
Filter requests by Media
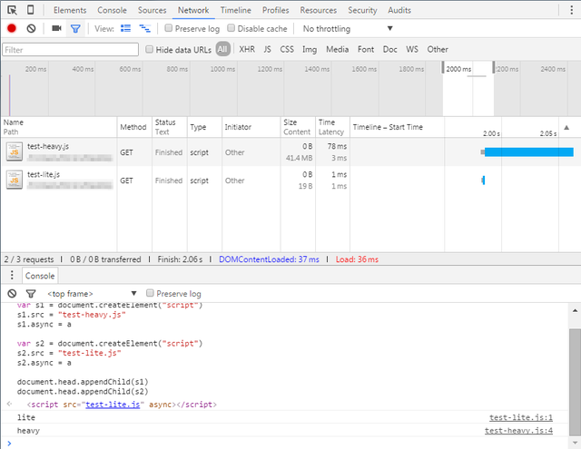pyautogui.click(x=337, y=49)
